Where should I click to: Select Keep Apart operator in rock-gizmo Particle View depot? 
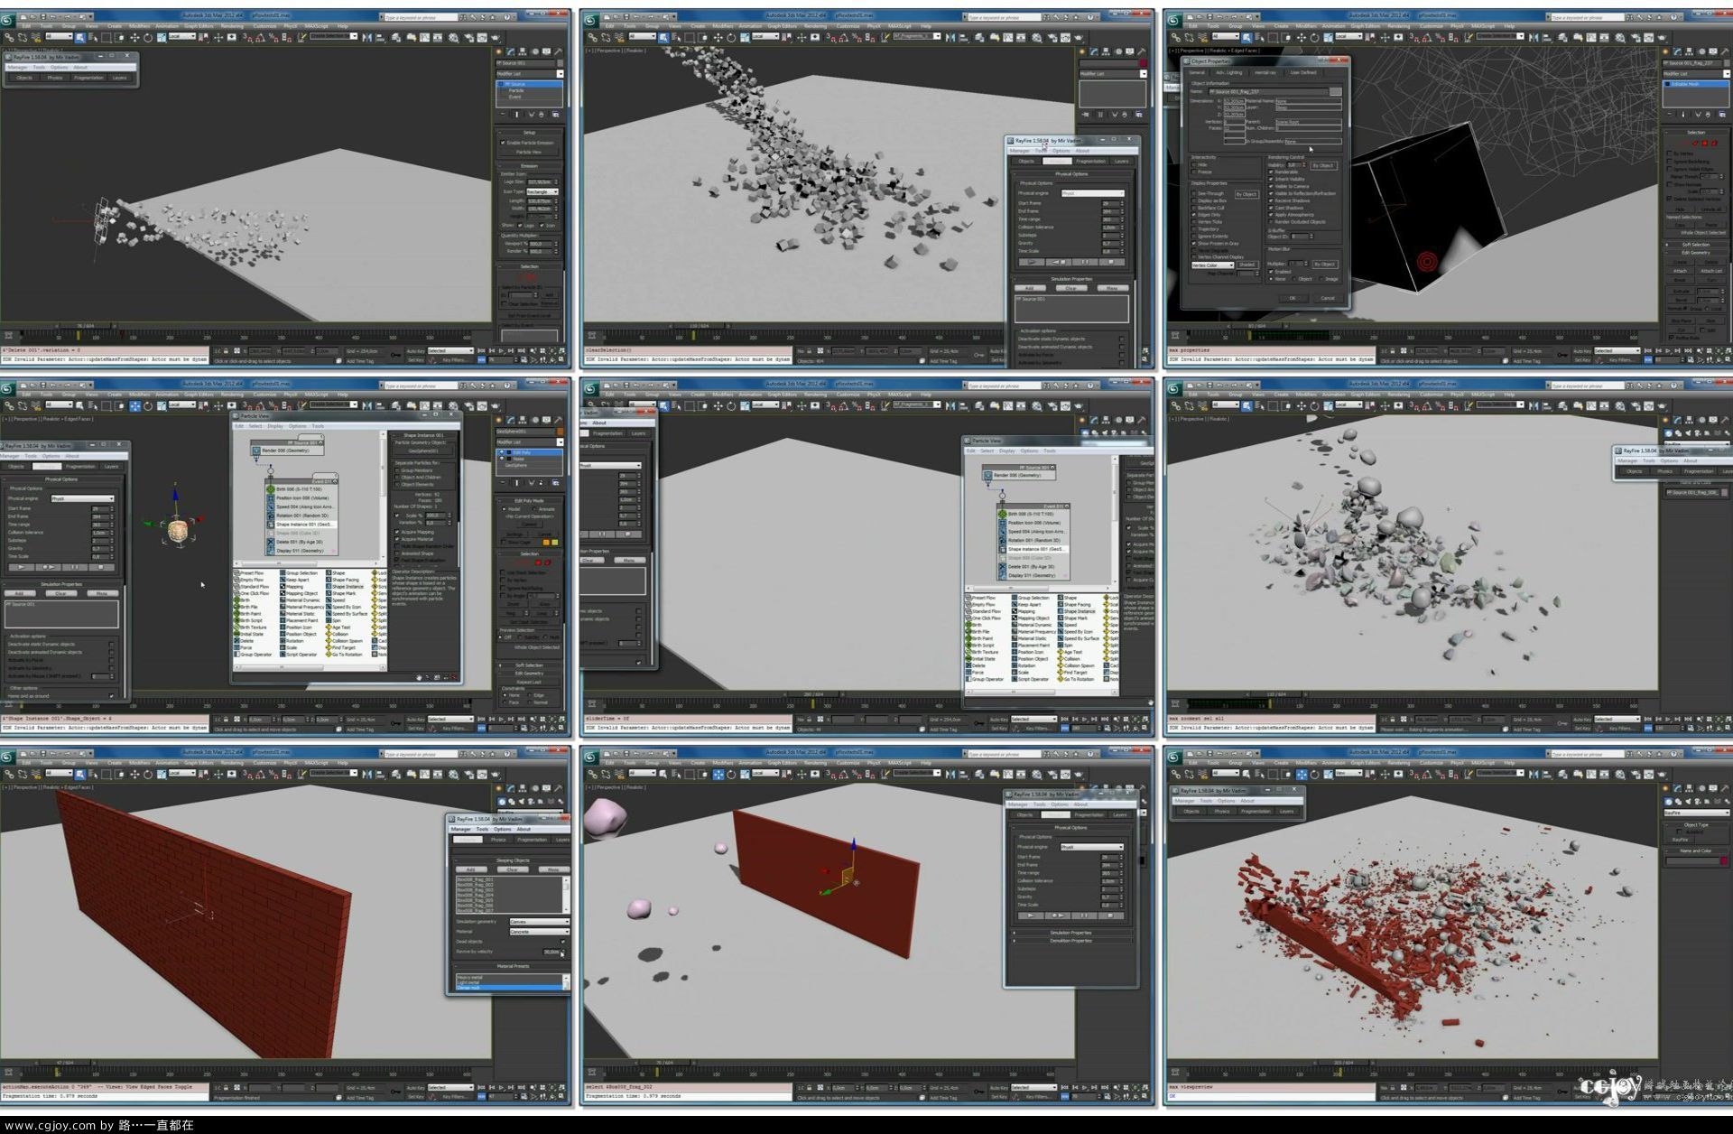294,580
